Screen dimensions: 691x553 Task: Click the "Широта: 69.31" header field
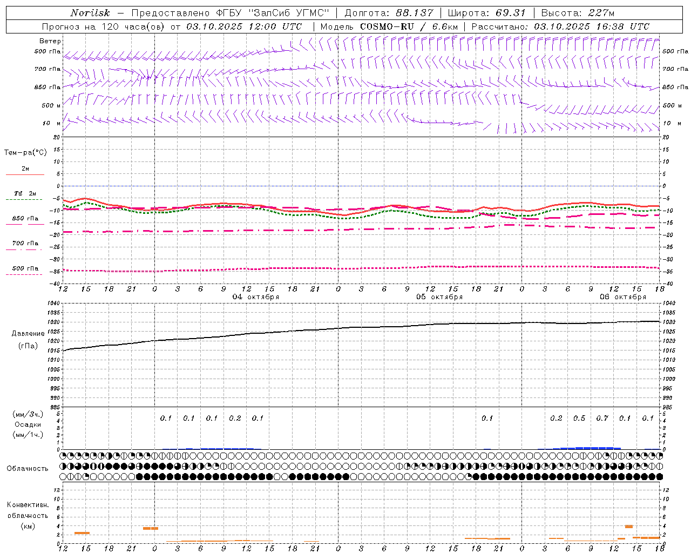(487, 13)
